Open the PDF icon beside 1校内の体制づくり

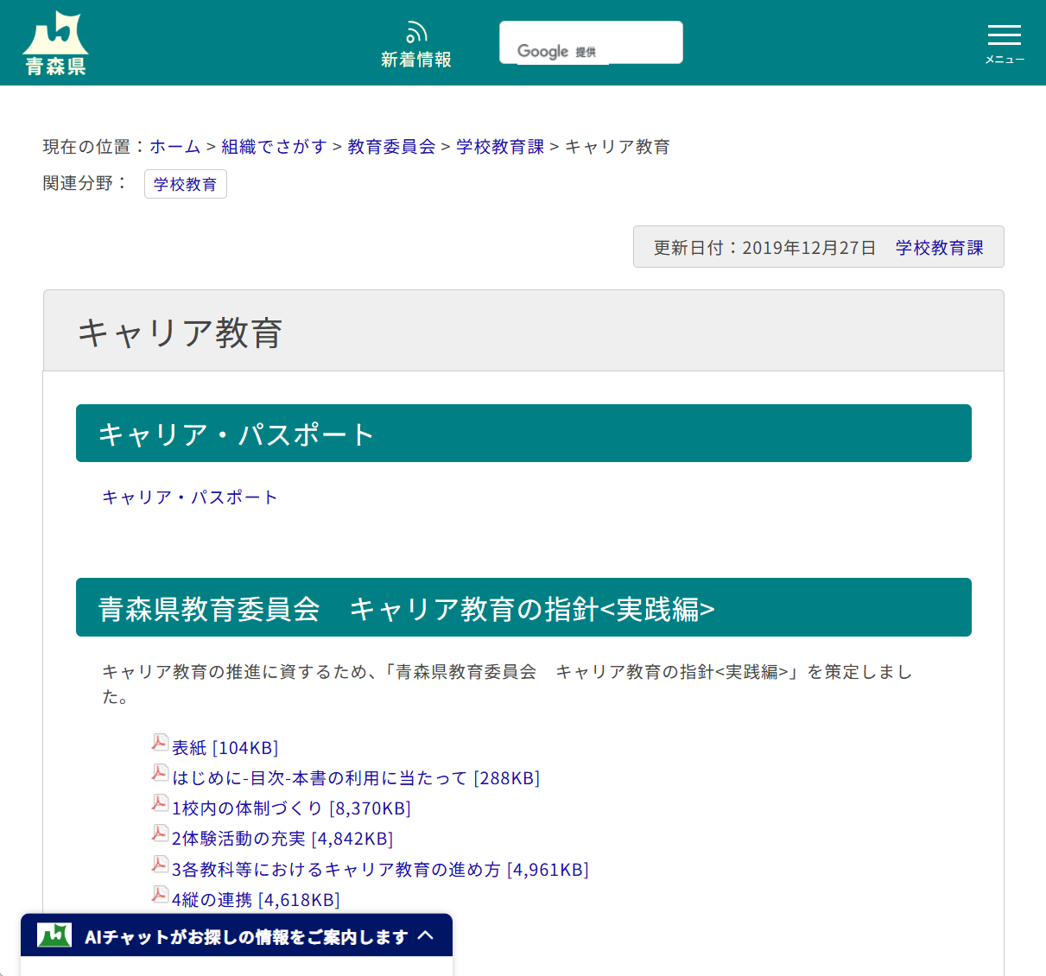pos(160,803)
